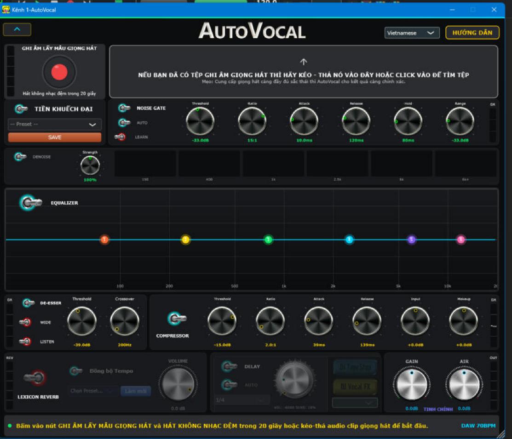512x439 pixels.
Task: Click the Compressor Ratio knob
Action: pos(270,321)
